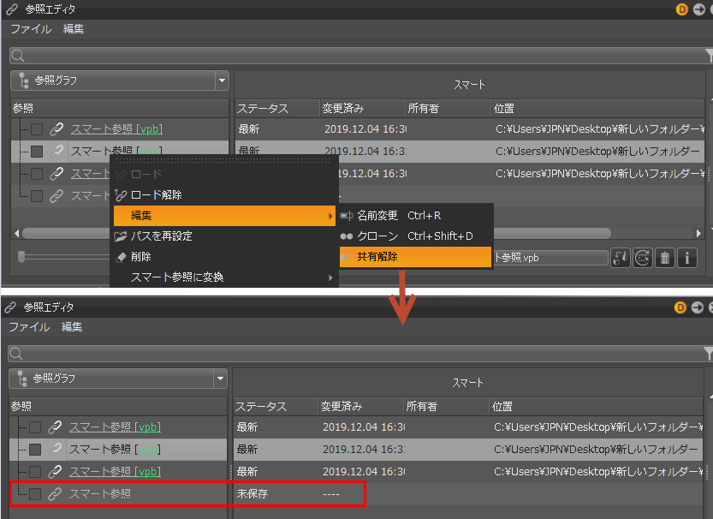The width and height of the screenshot is (713, 519).
Task: Choose クローン from the submenu
Action: point(416,236)
